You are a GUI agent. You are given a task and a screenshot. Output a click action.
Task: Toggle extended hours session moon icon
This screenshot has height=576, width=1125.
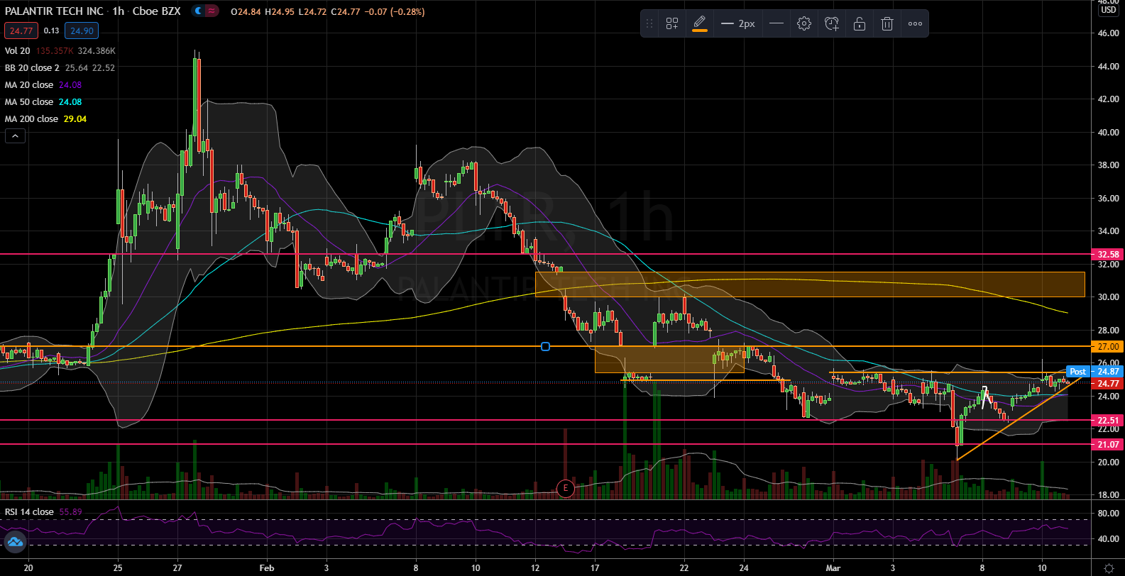198,11
